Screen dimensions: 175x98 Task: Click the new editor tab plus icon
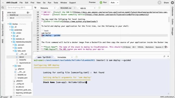tap(99, 8)
